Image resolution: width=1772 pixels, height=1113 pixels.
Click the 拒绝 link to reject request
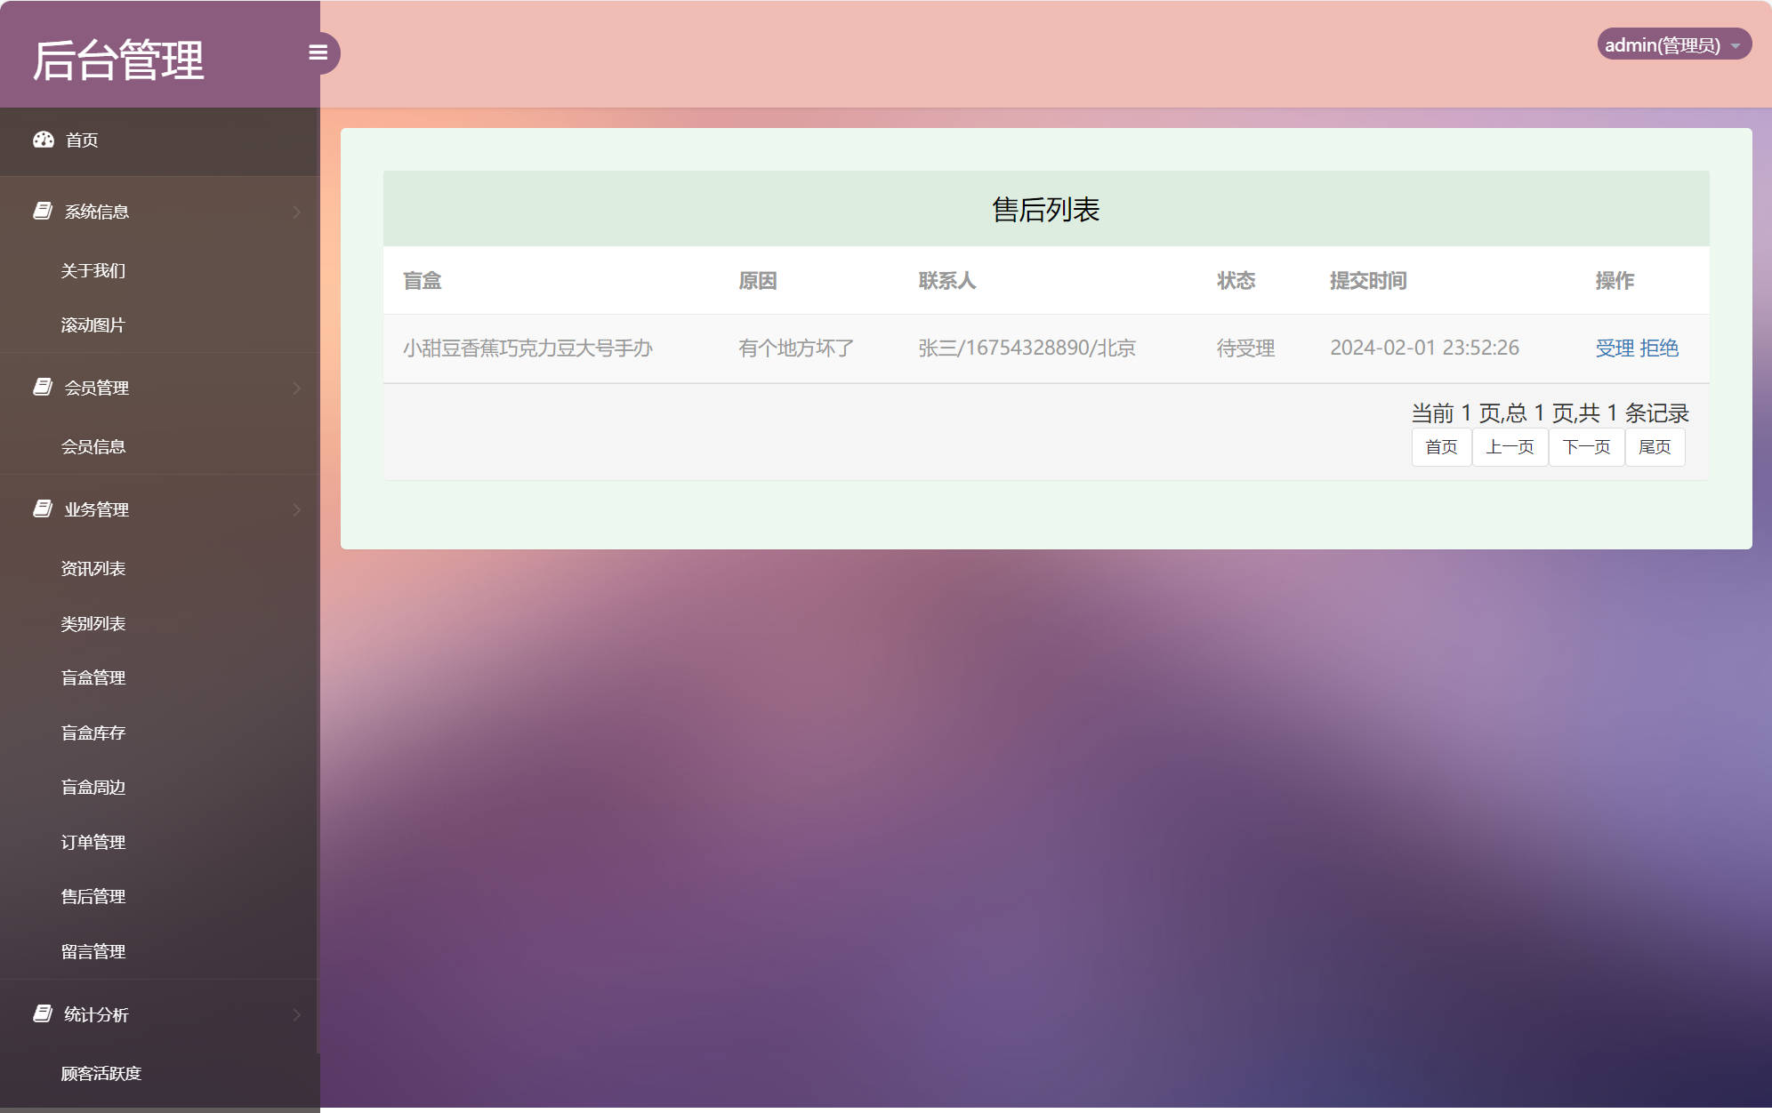[x=1660, y=348]
